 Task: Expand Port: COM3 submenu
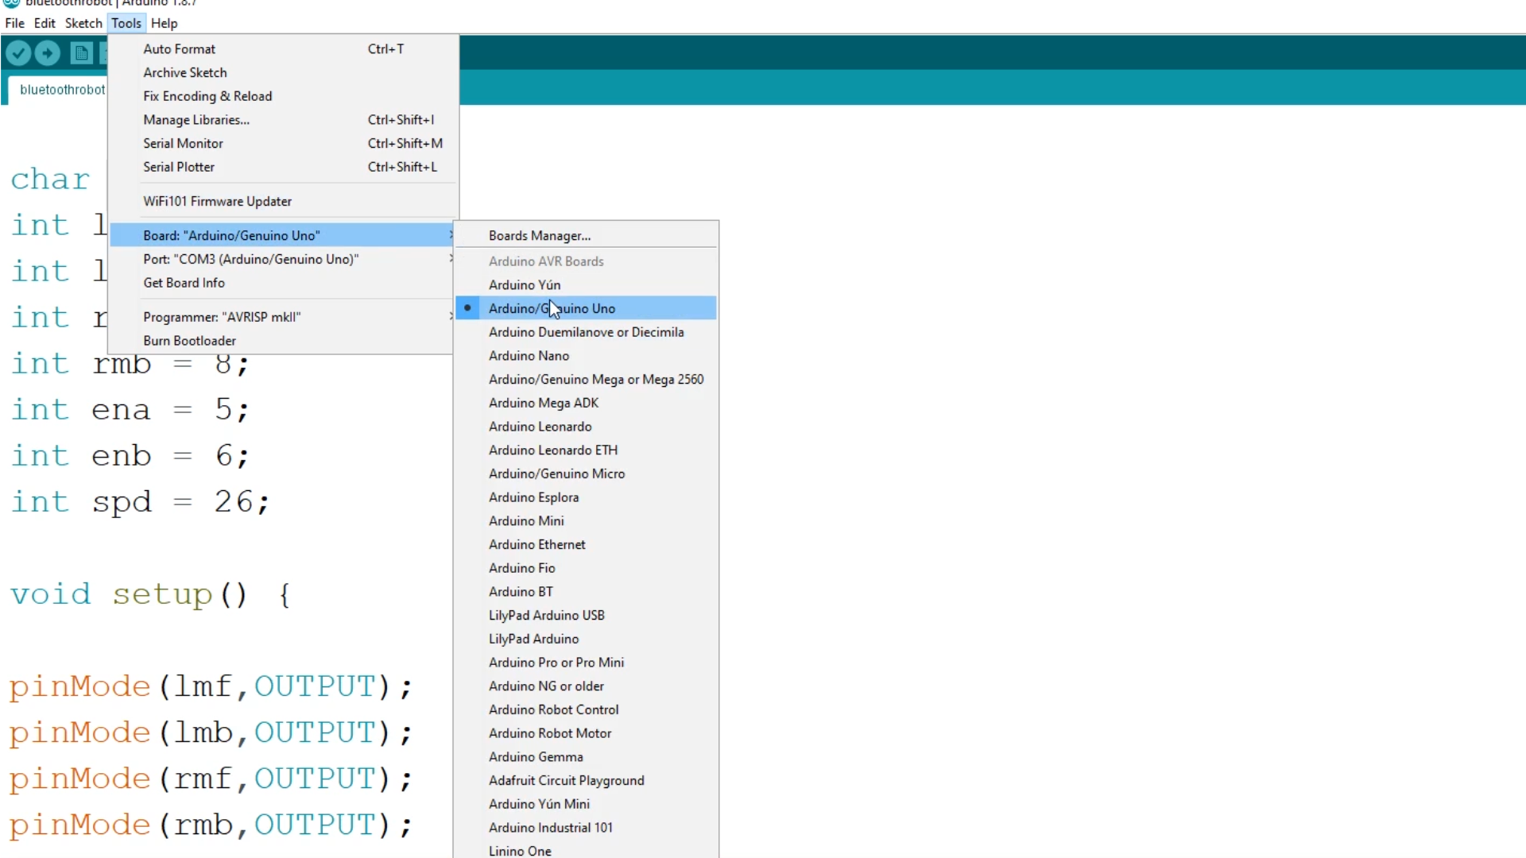283,259
